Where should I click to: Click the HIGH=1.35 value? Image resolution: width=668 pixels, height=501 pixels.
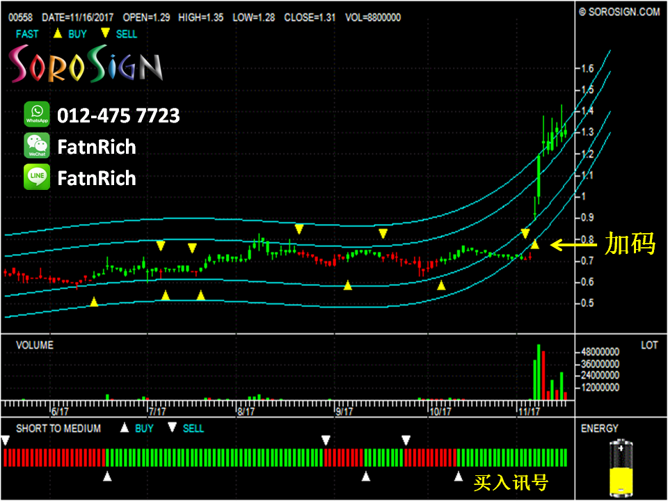[x=200, y=17]
